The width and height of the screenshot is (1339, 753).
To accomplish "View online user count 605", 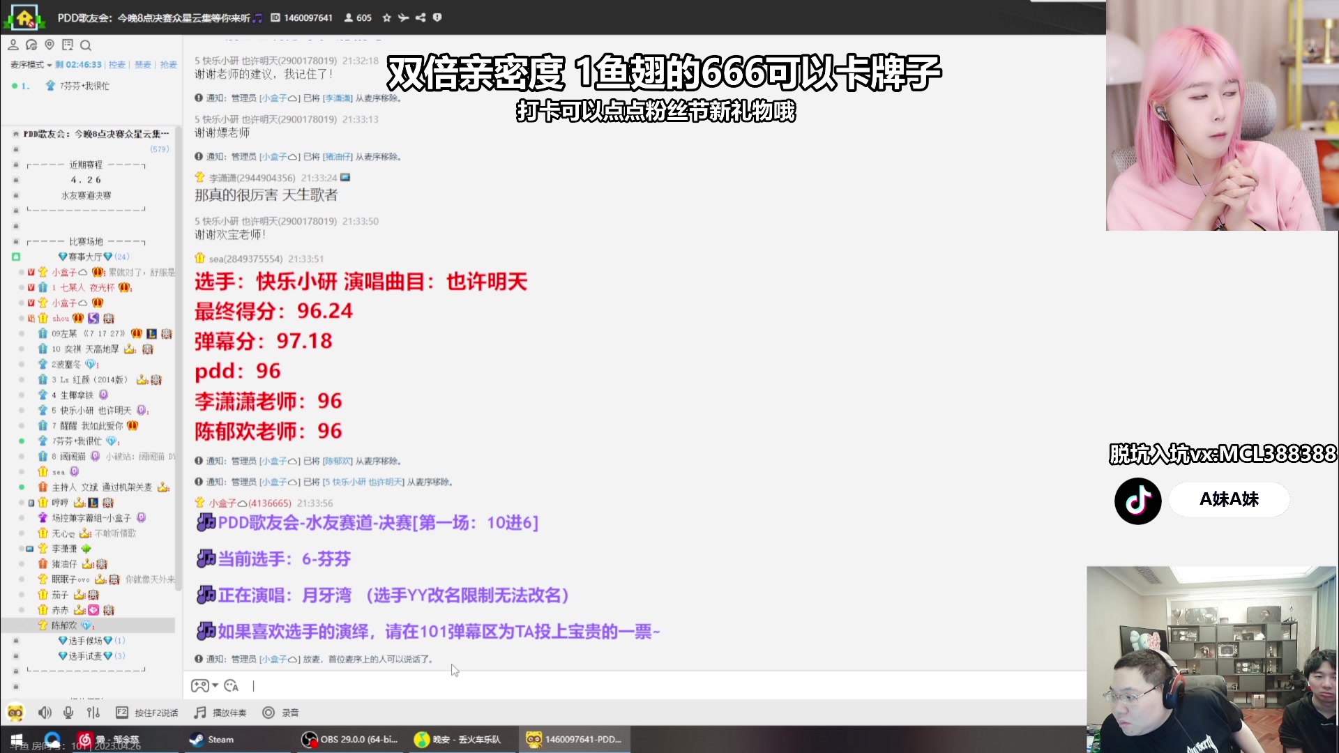I will pos(358,18).
